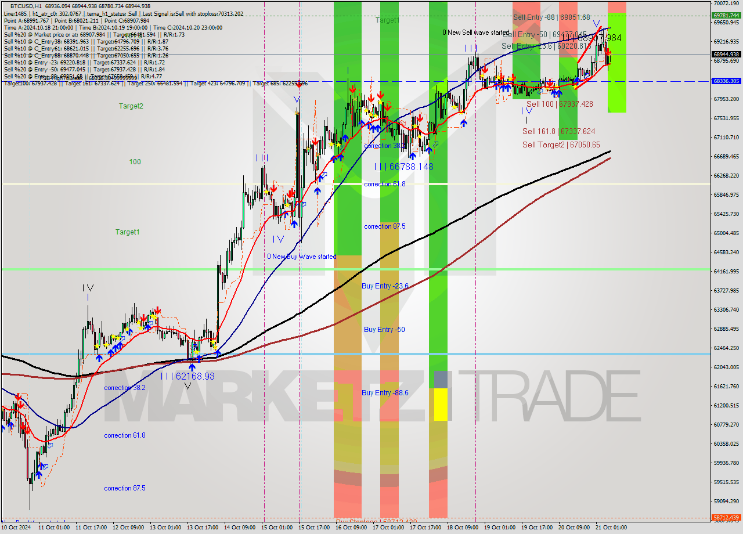This screenshot has height=534, width=743.
Task: Click the 'Buy Entry -88.6' label
Action: pos(385,393)
